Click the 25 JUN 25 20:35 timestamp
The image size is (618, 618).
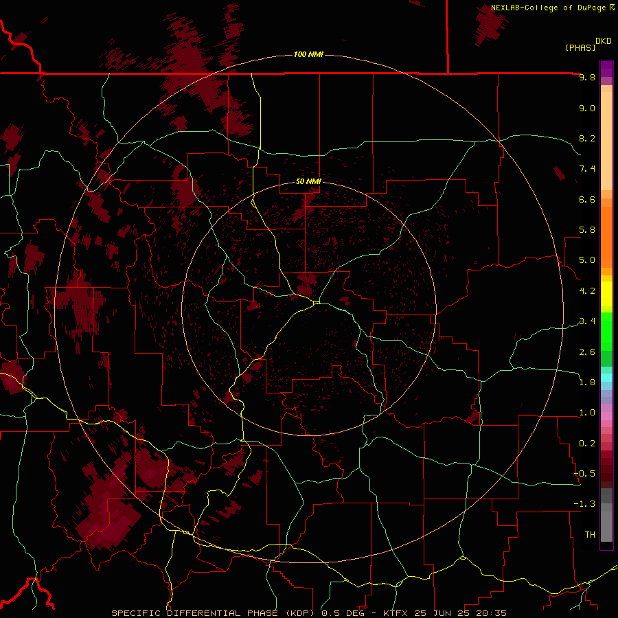coord(460,613)
